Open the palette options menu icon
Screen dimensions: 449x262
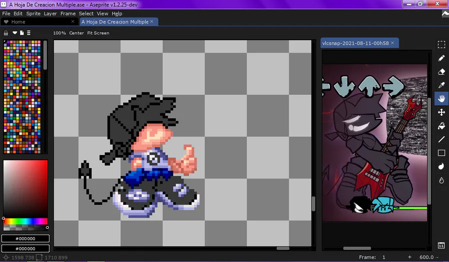[28, 33]
